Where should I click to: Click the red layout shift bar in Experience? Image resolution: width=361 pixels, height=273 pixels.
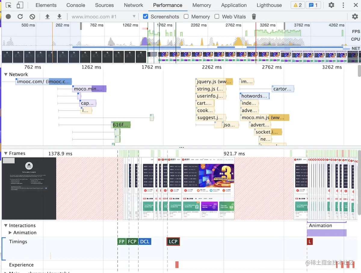click(177, 265)
